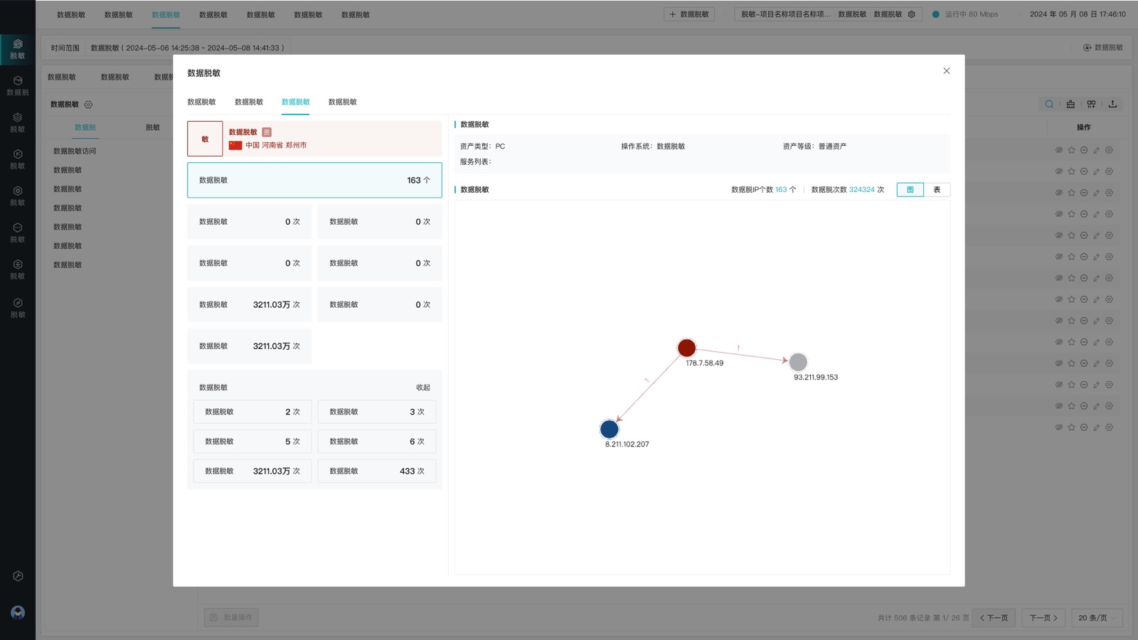Click the gear icon in the top project bar
The image size is (1138, 640).
click(x=912, y=14)
